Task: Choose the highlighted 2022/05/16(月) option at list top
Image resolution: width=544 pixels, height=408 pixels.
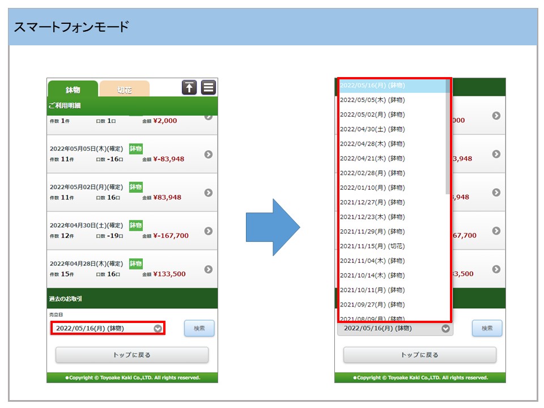Action: click(372, 86)
